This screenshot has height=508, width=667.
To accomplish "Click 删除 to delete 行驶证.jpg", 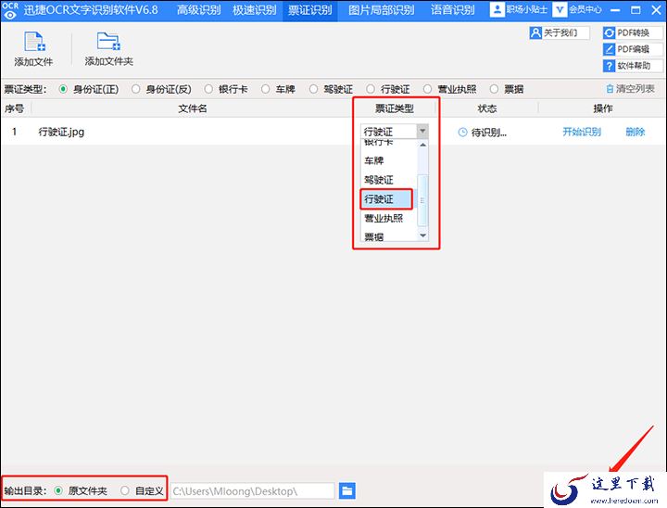I will 636,132.
